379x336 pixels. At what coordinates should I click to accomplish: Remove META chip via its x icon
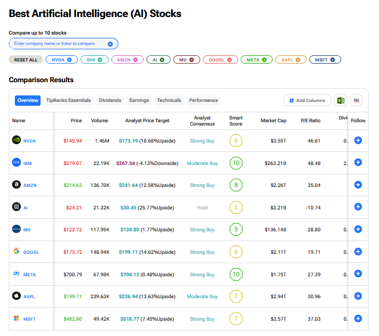pos(264,60)
